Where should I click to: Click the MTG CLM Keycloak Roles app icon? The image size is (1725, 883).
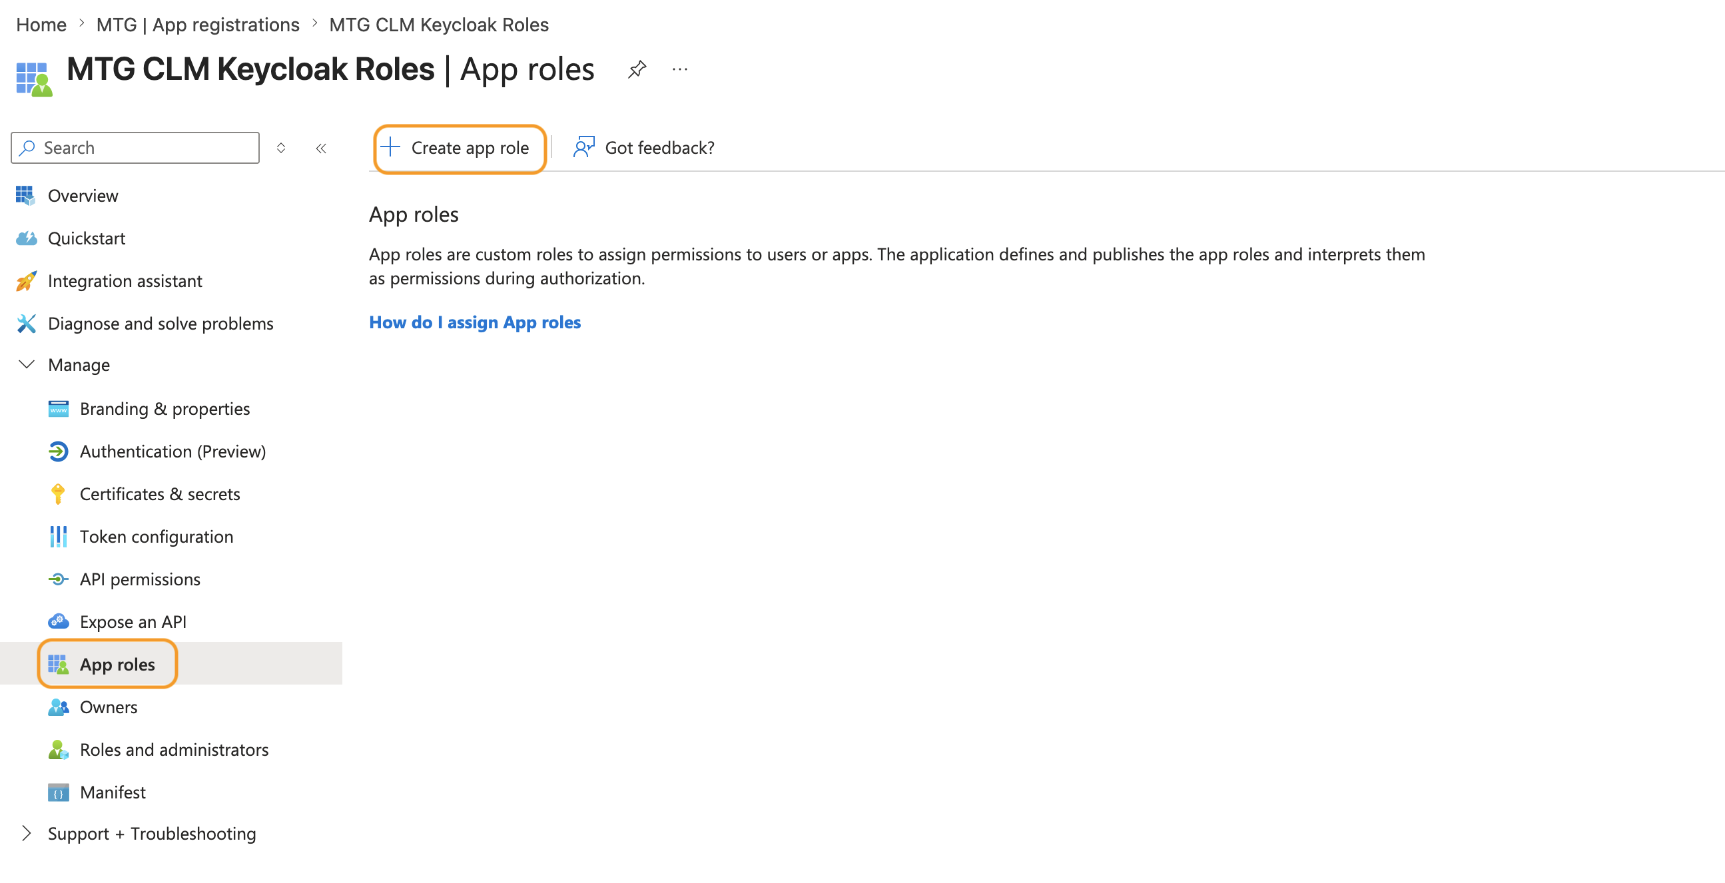tap(33, 79)
